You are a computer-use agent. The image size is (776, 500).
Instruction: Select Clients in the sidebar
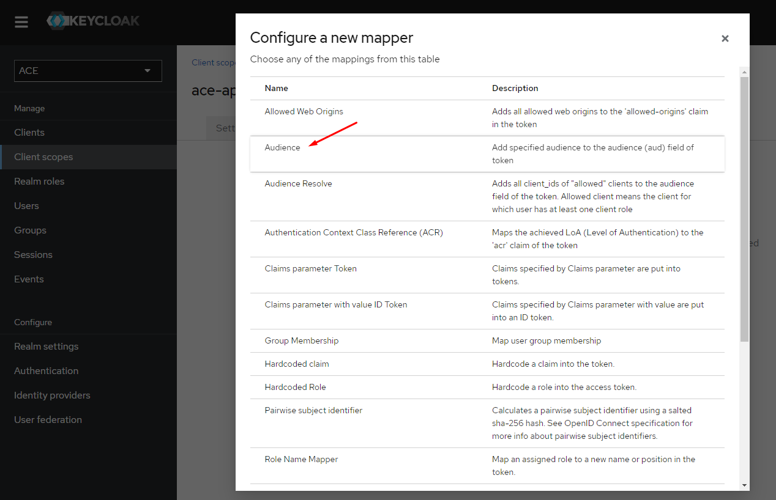tap(29, 132)
